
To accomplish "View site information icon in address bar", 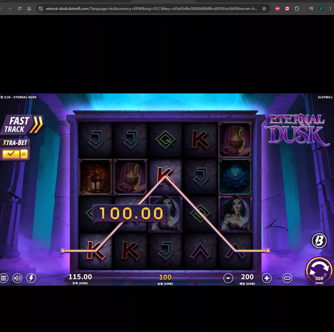I will click(x=41, y=9).
